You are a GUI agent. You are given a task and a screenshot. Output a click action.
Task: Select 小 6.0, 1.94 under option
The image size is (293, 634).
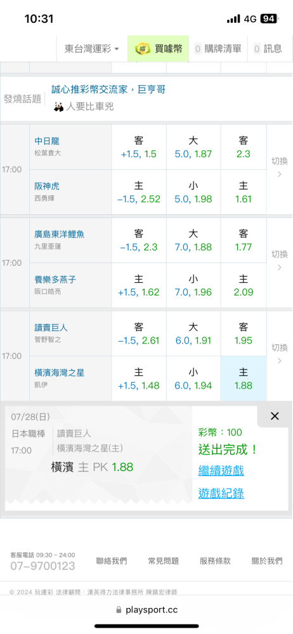tap(193, 379)
